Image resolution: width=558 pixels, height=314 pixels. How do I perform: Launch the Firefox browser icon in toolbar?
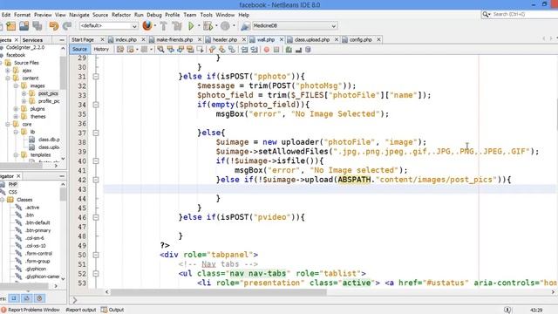point(147,25)
